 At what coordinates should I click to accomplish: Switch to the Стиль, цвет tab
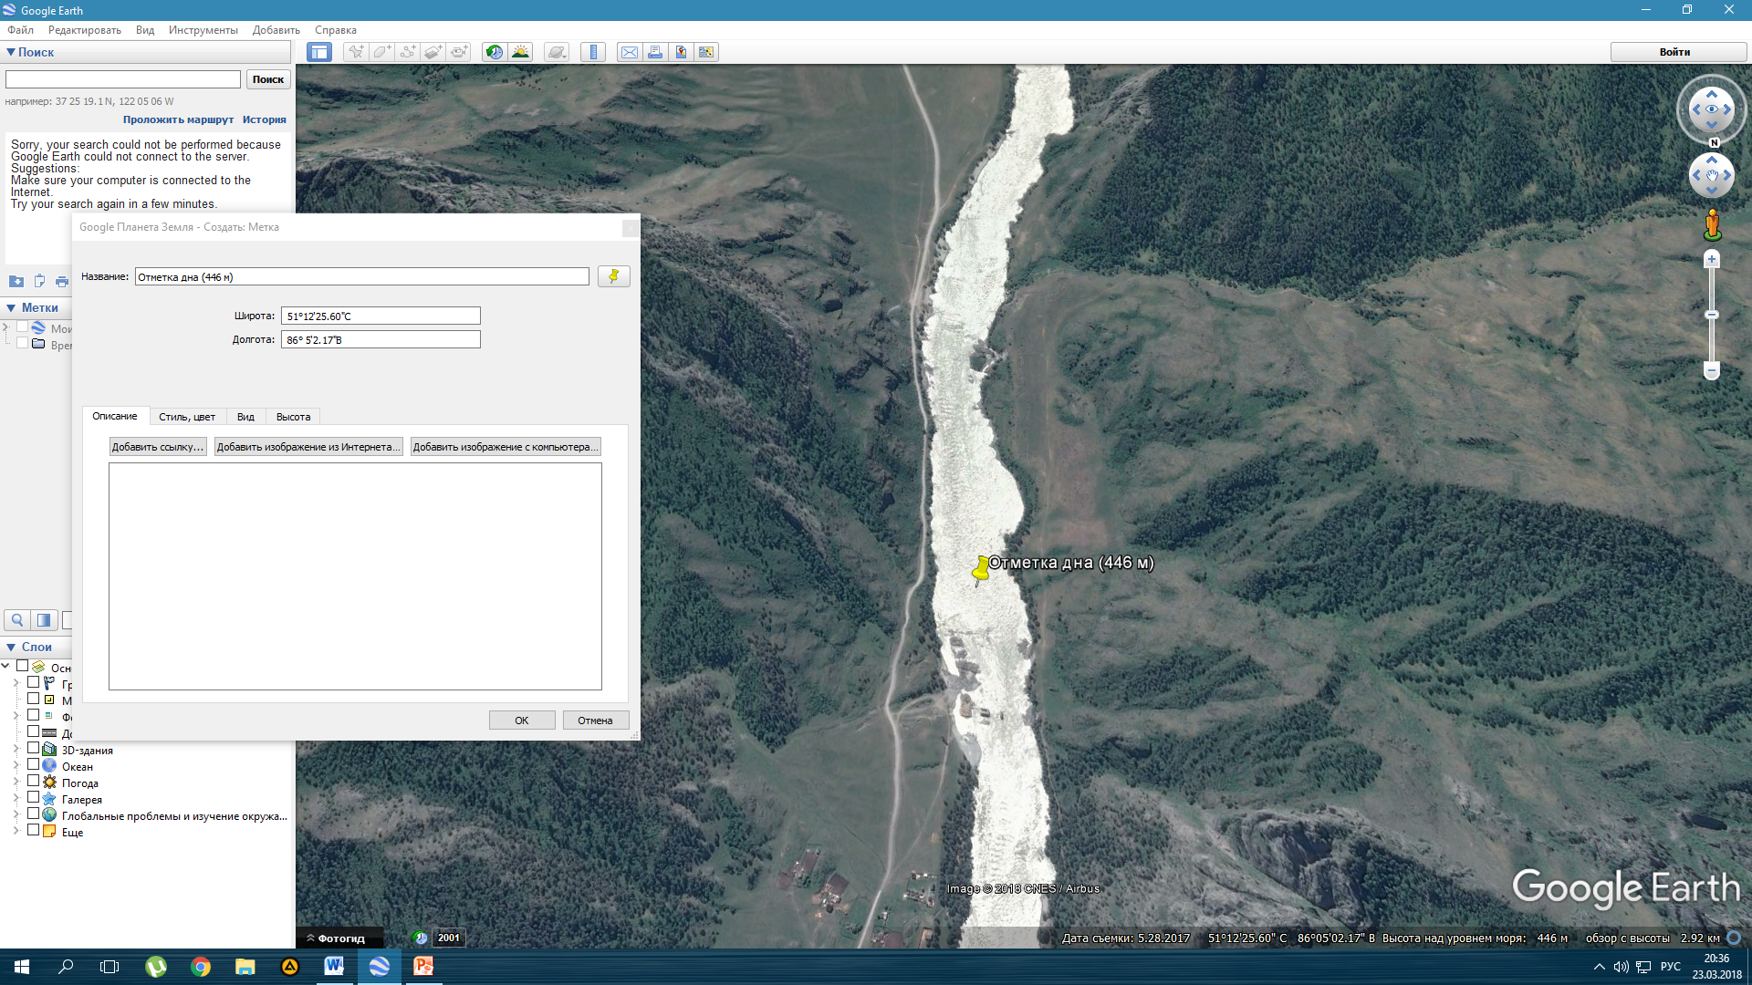coord(187,417)
